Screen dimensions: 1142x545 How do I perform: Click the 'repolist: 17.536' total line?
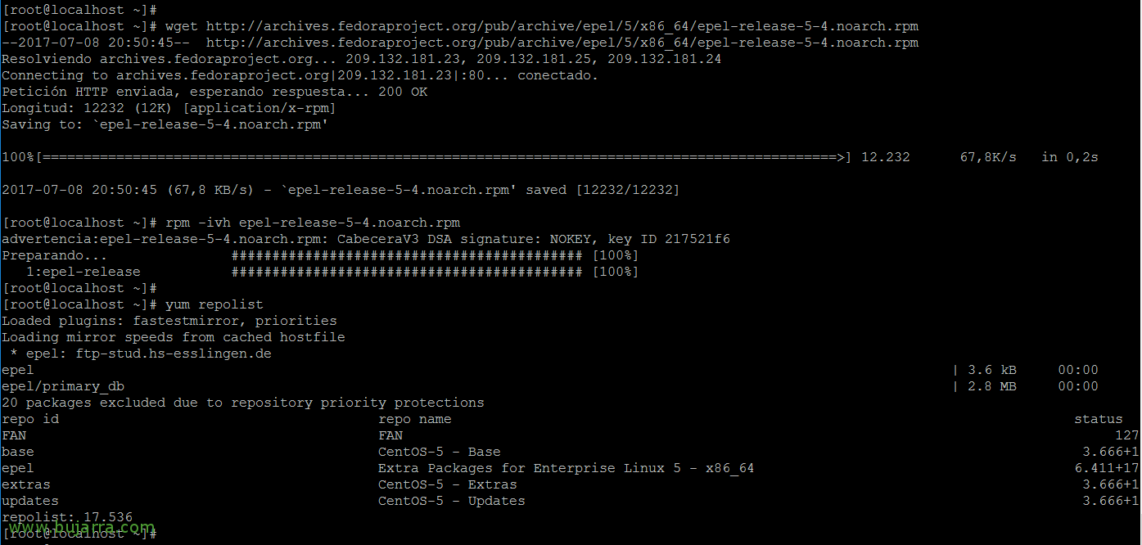[x=67, y=517]
